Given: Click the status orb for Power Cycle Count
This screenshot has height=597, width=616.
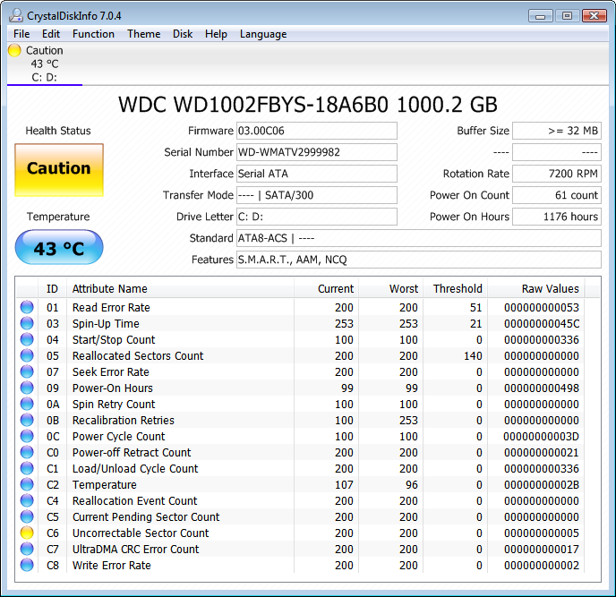Looking at the screenshot, I should coord(27,437).
